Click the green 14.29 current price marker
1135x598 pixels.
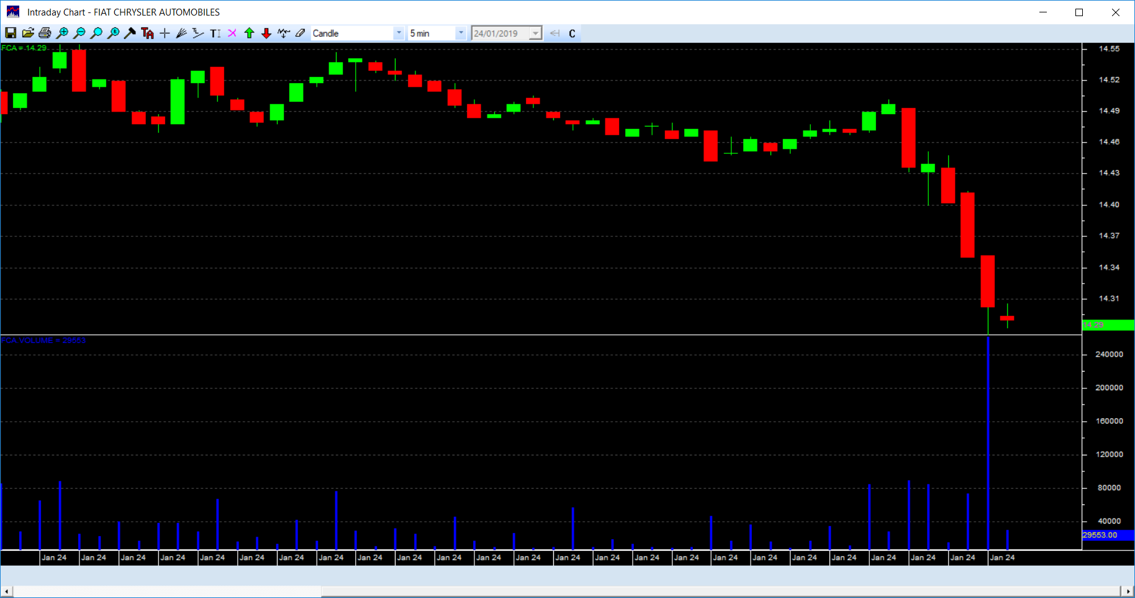pos(1108,325)
